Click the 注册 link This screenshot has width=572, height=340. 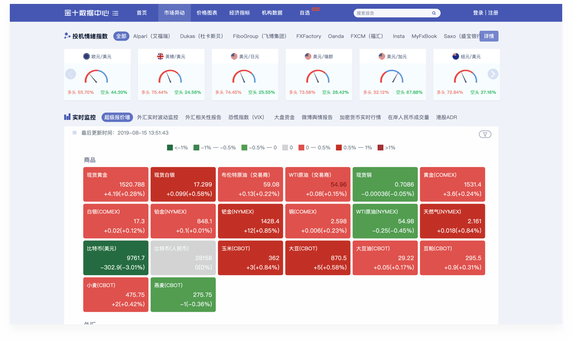[x=493, y=13]
